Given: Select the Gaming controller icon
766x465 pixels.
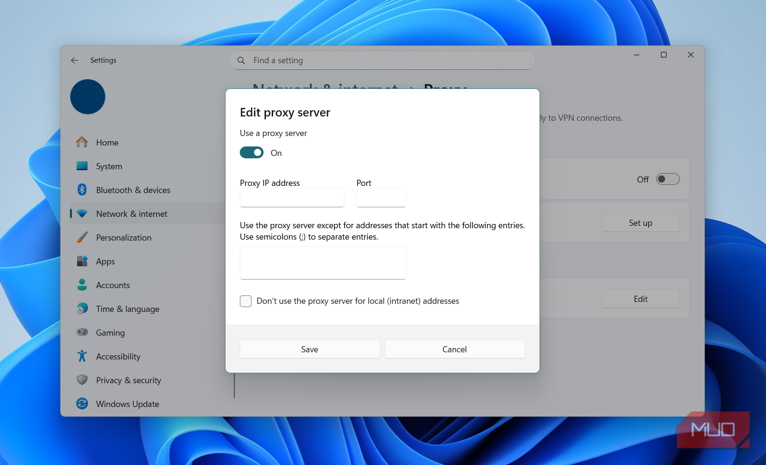Looking at the screenshot, I should coord(82,332).
